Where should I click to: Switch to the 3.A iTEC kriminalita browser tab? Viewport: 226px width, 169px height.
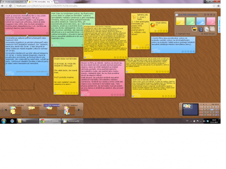pos(41,2)
